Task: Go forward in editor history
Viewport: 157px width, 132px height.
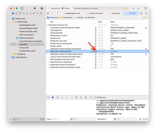Action: tap(55, 13)
